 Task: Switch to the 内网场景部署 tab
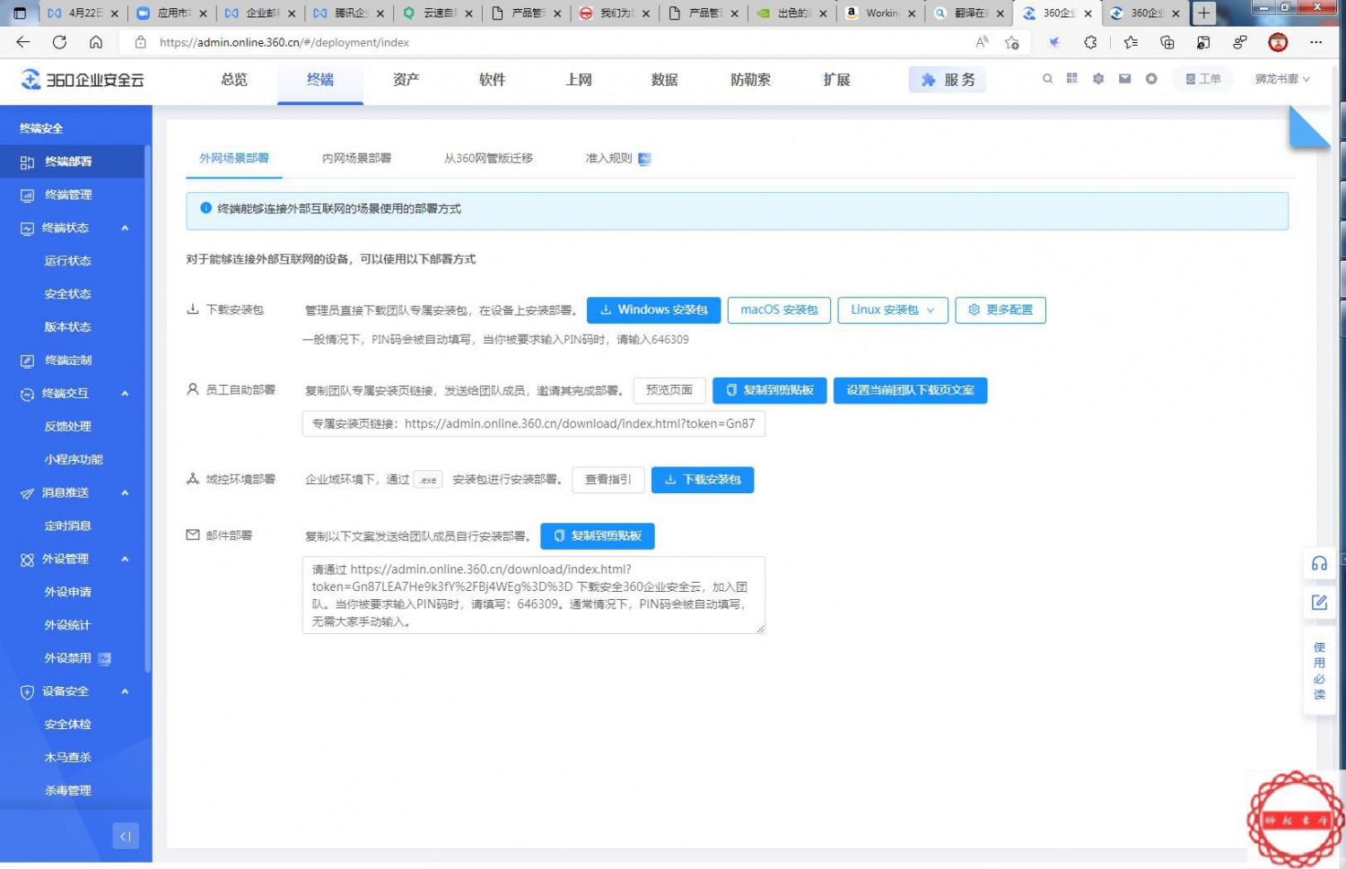pyautogui.click(x=356, y=158)
